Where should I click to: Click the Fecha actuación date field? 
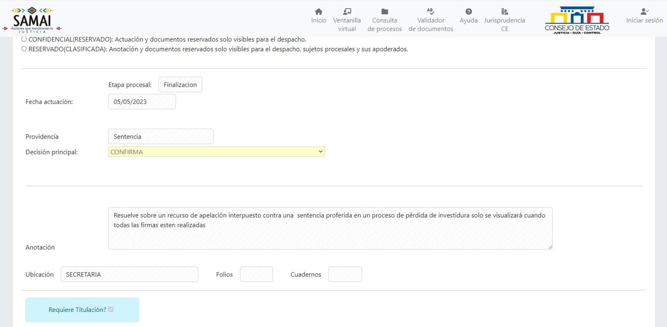pos(142,101)
